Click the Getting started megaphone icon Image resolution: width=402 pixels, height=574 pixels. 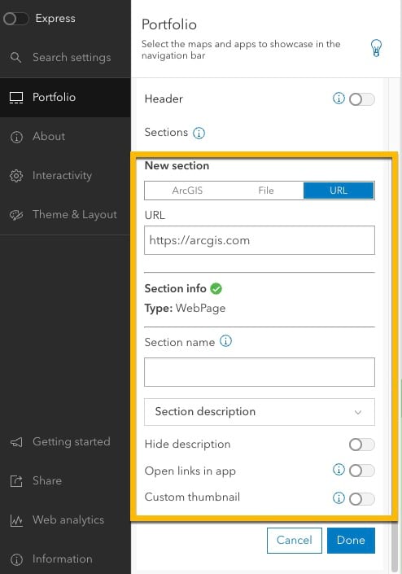pos(16,442)
